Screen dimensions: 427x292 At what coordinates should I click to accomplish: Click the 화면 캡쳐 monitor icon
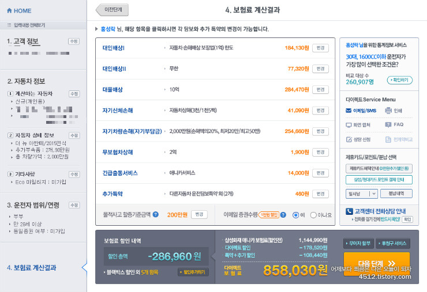click(349, 125)
